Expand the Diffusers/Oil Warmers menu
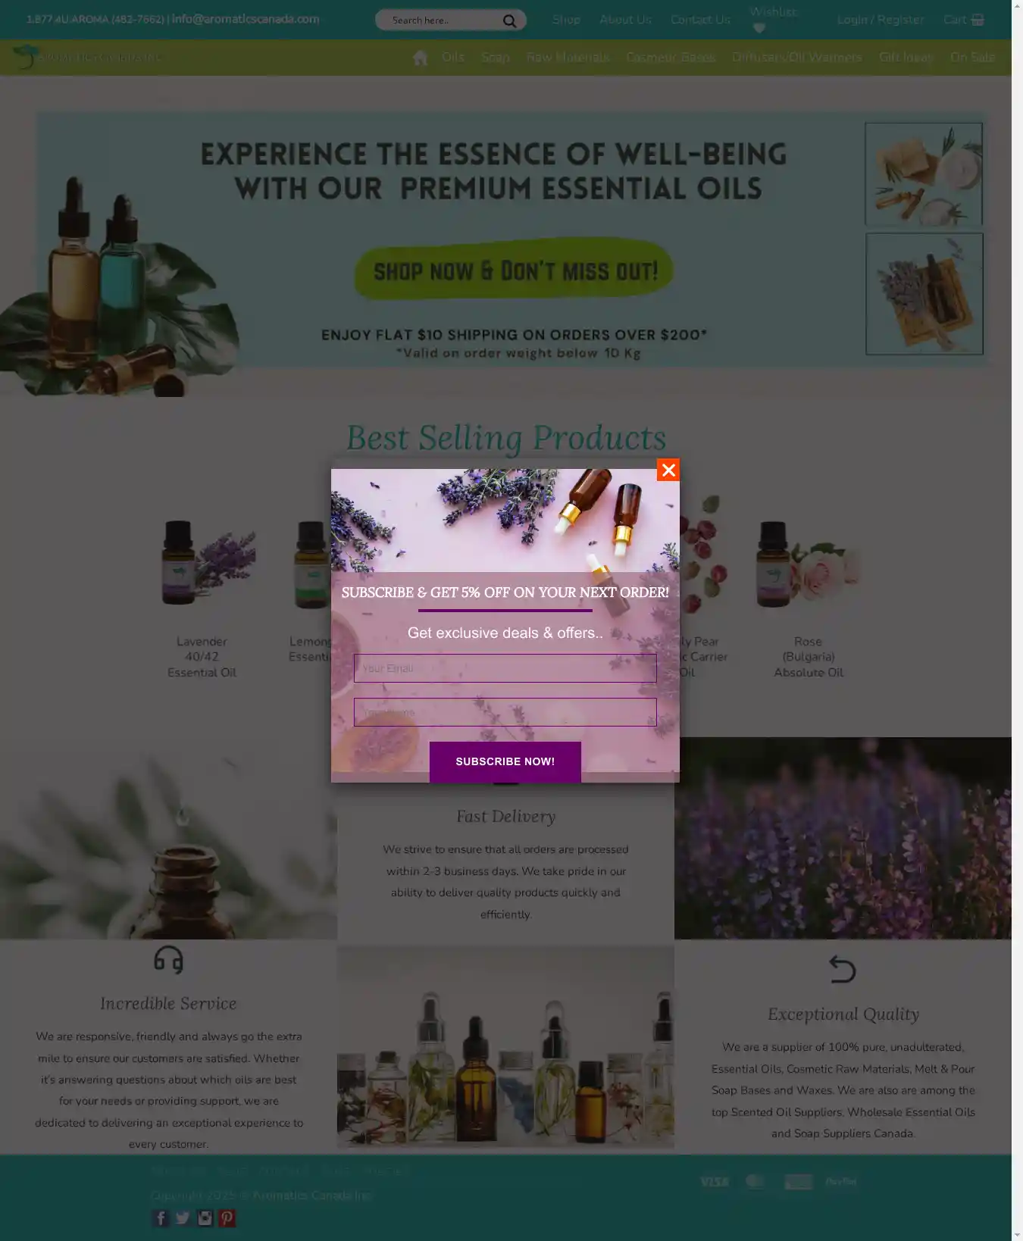Viewport: 1023px width, 1241px height. pos(796,57)
